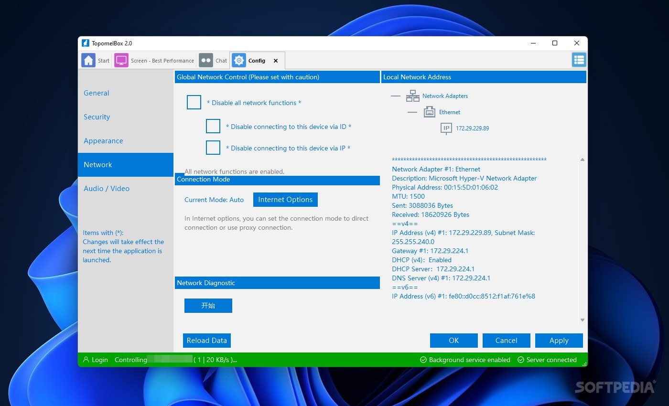Click the adapter info scrollbar down arrow

(x=583, y=320)
